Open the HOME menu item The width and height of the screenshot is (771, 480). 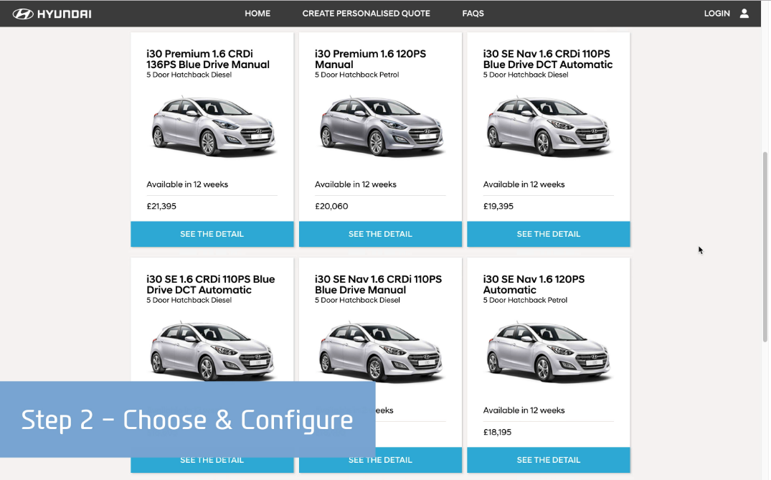257,14
